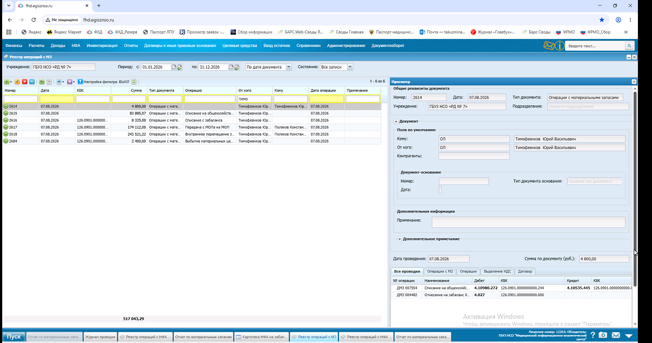Open the Договор tab
Image resolution: width=652 pixels, height=343 pixels.
[525, 272]
